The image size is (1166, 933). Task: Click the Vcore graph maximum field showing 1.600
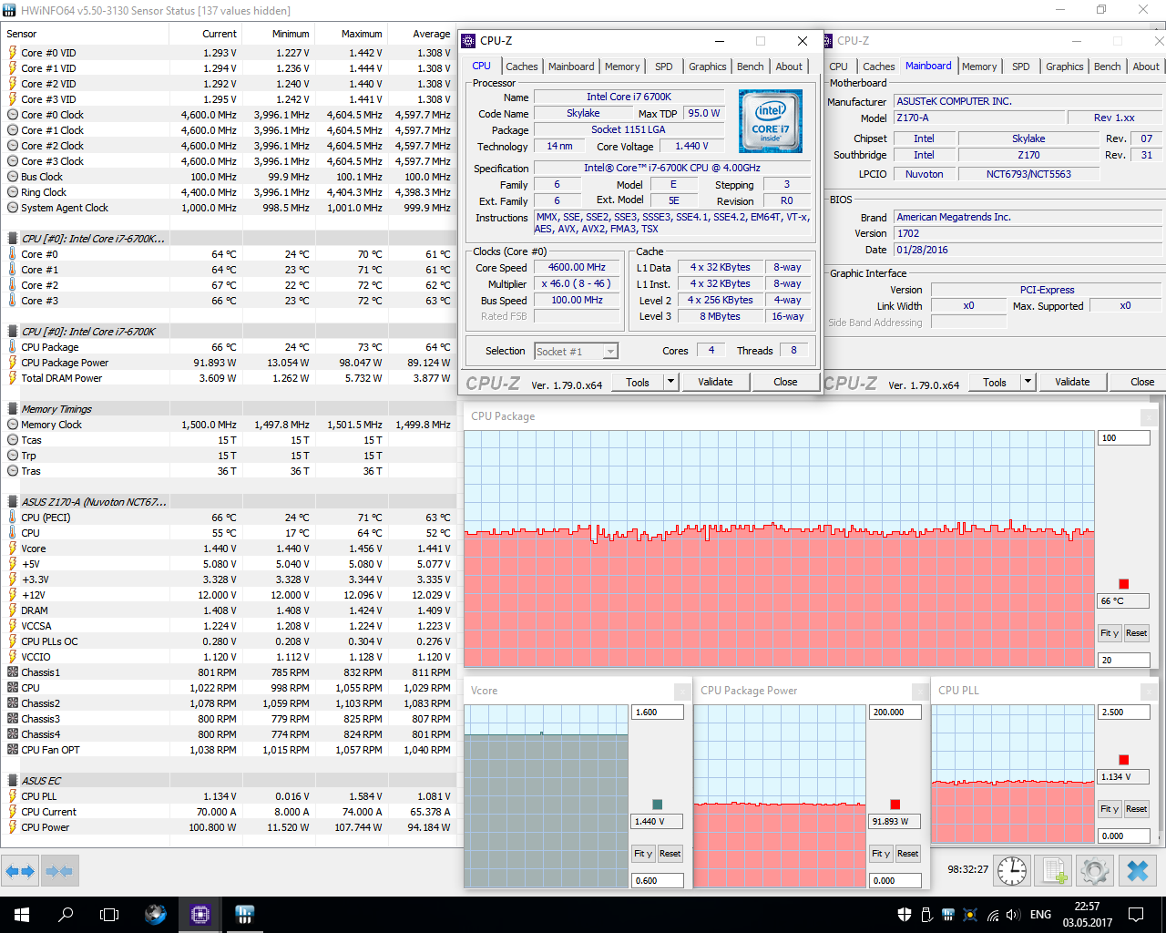click(658, 713)
